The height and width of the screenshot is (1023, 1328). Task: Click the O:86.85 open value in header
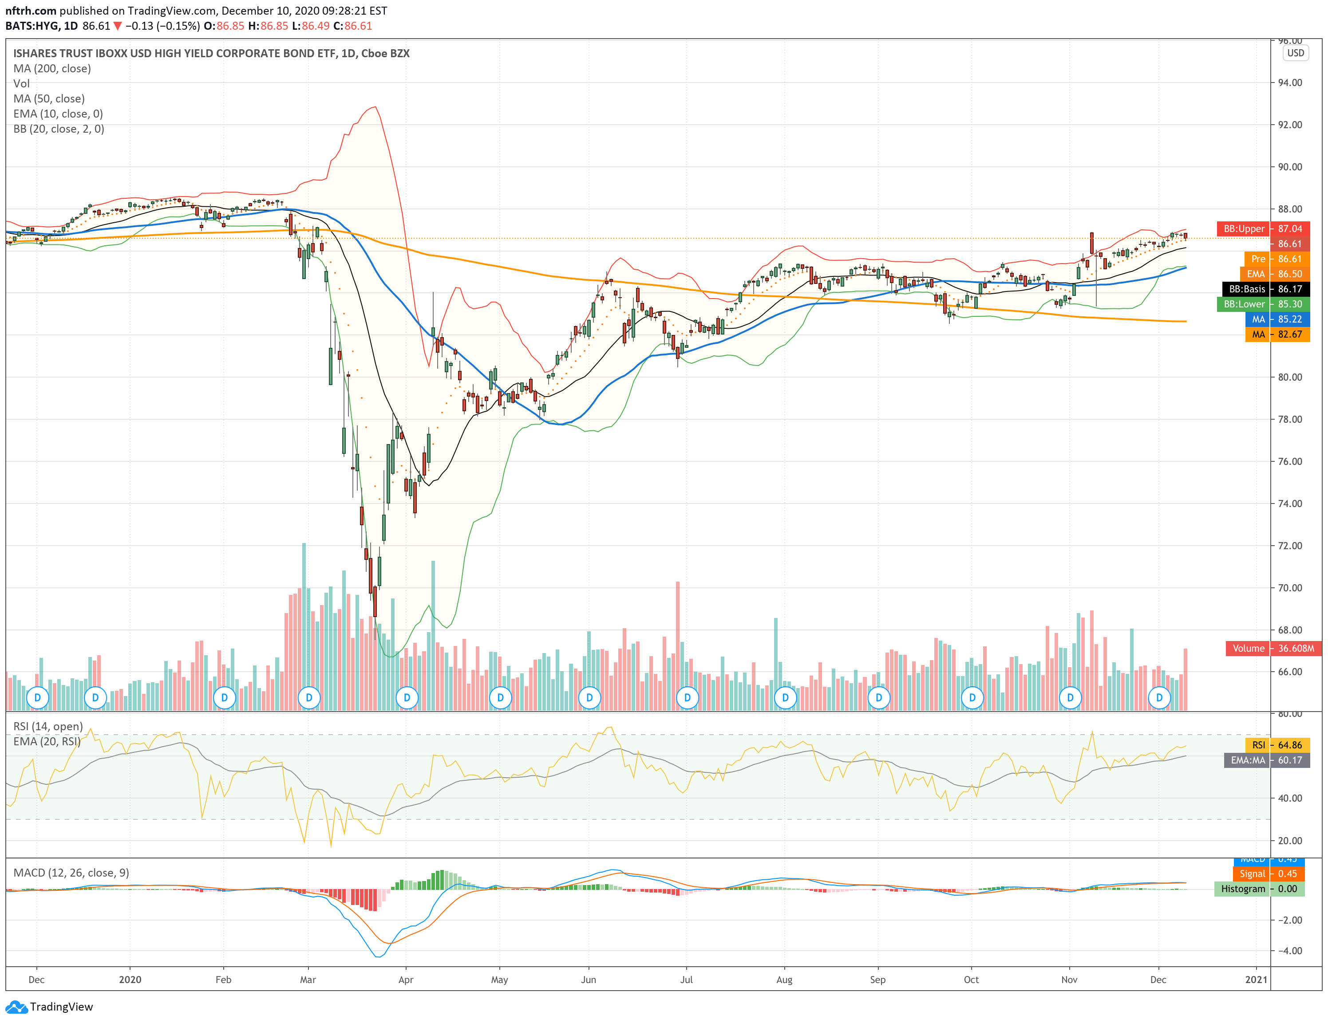[x=224, y=26]
